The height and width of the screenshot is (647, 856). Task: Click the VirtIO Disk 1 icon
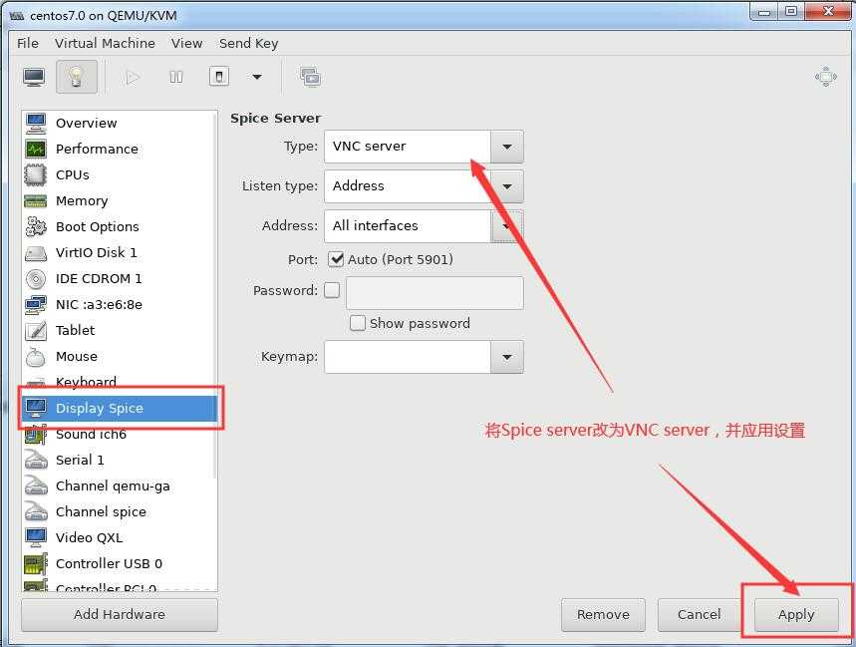coord(36,253)
